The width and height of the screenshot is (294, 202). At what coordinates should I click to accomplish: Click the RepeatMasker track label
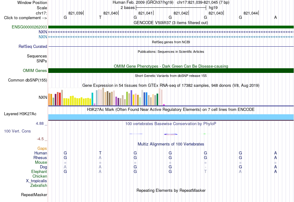click(34, 195)
